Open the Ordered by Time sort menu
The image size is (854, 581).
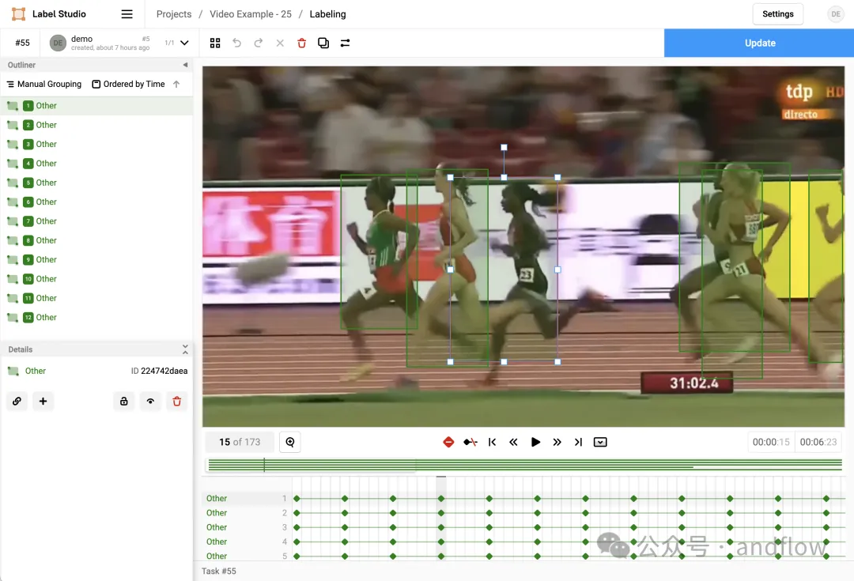pos(129,84)
